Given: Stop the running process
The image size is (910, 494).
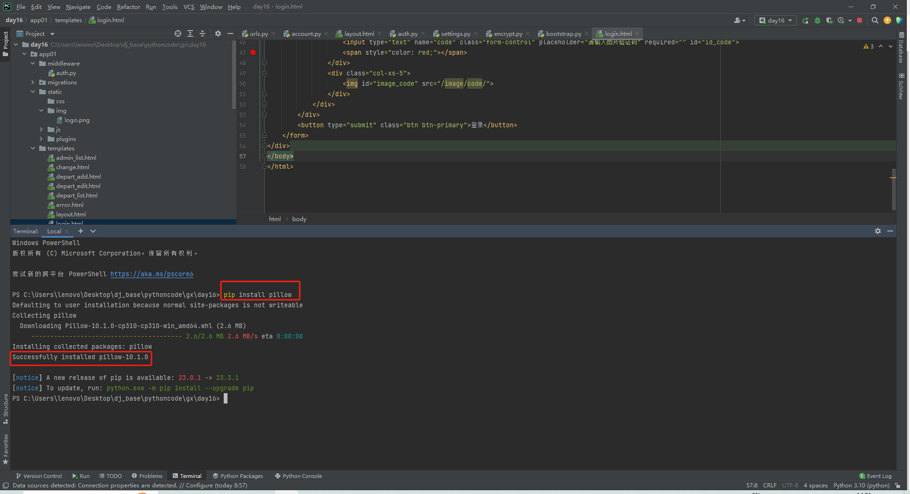Looking at the screenshot, I should tap(859, 20).
